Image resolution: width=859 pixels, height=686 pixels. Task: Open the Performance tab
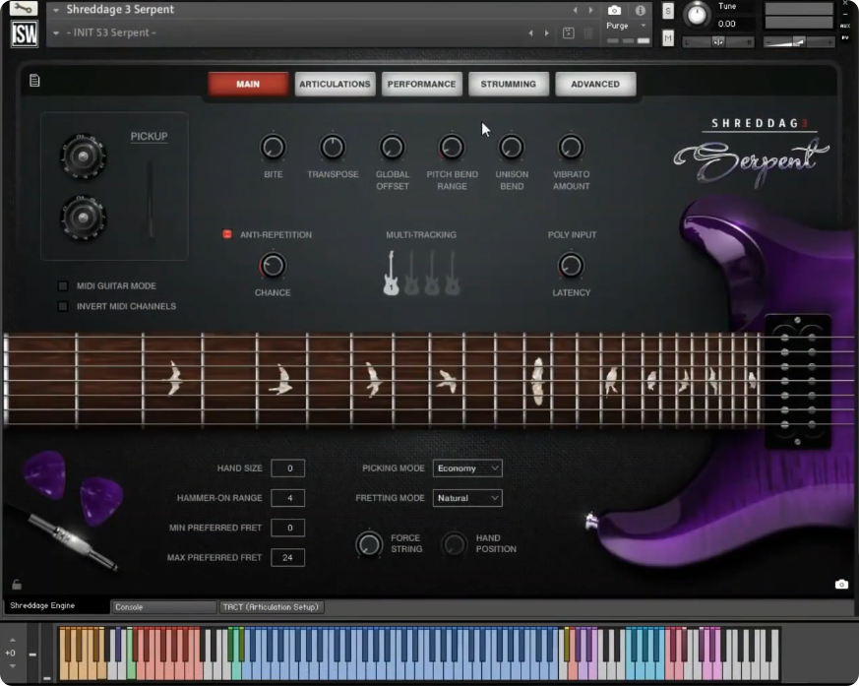coord(422,84)
